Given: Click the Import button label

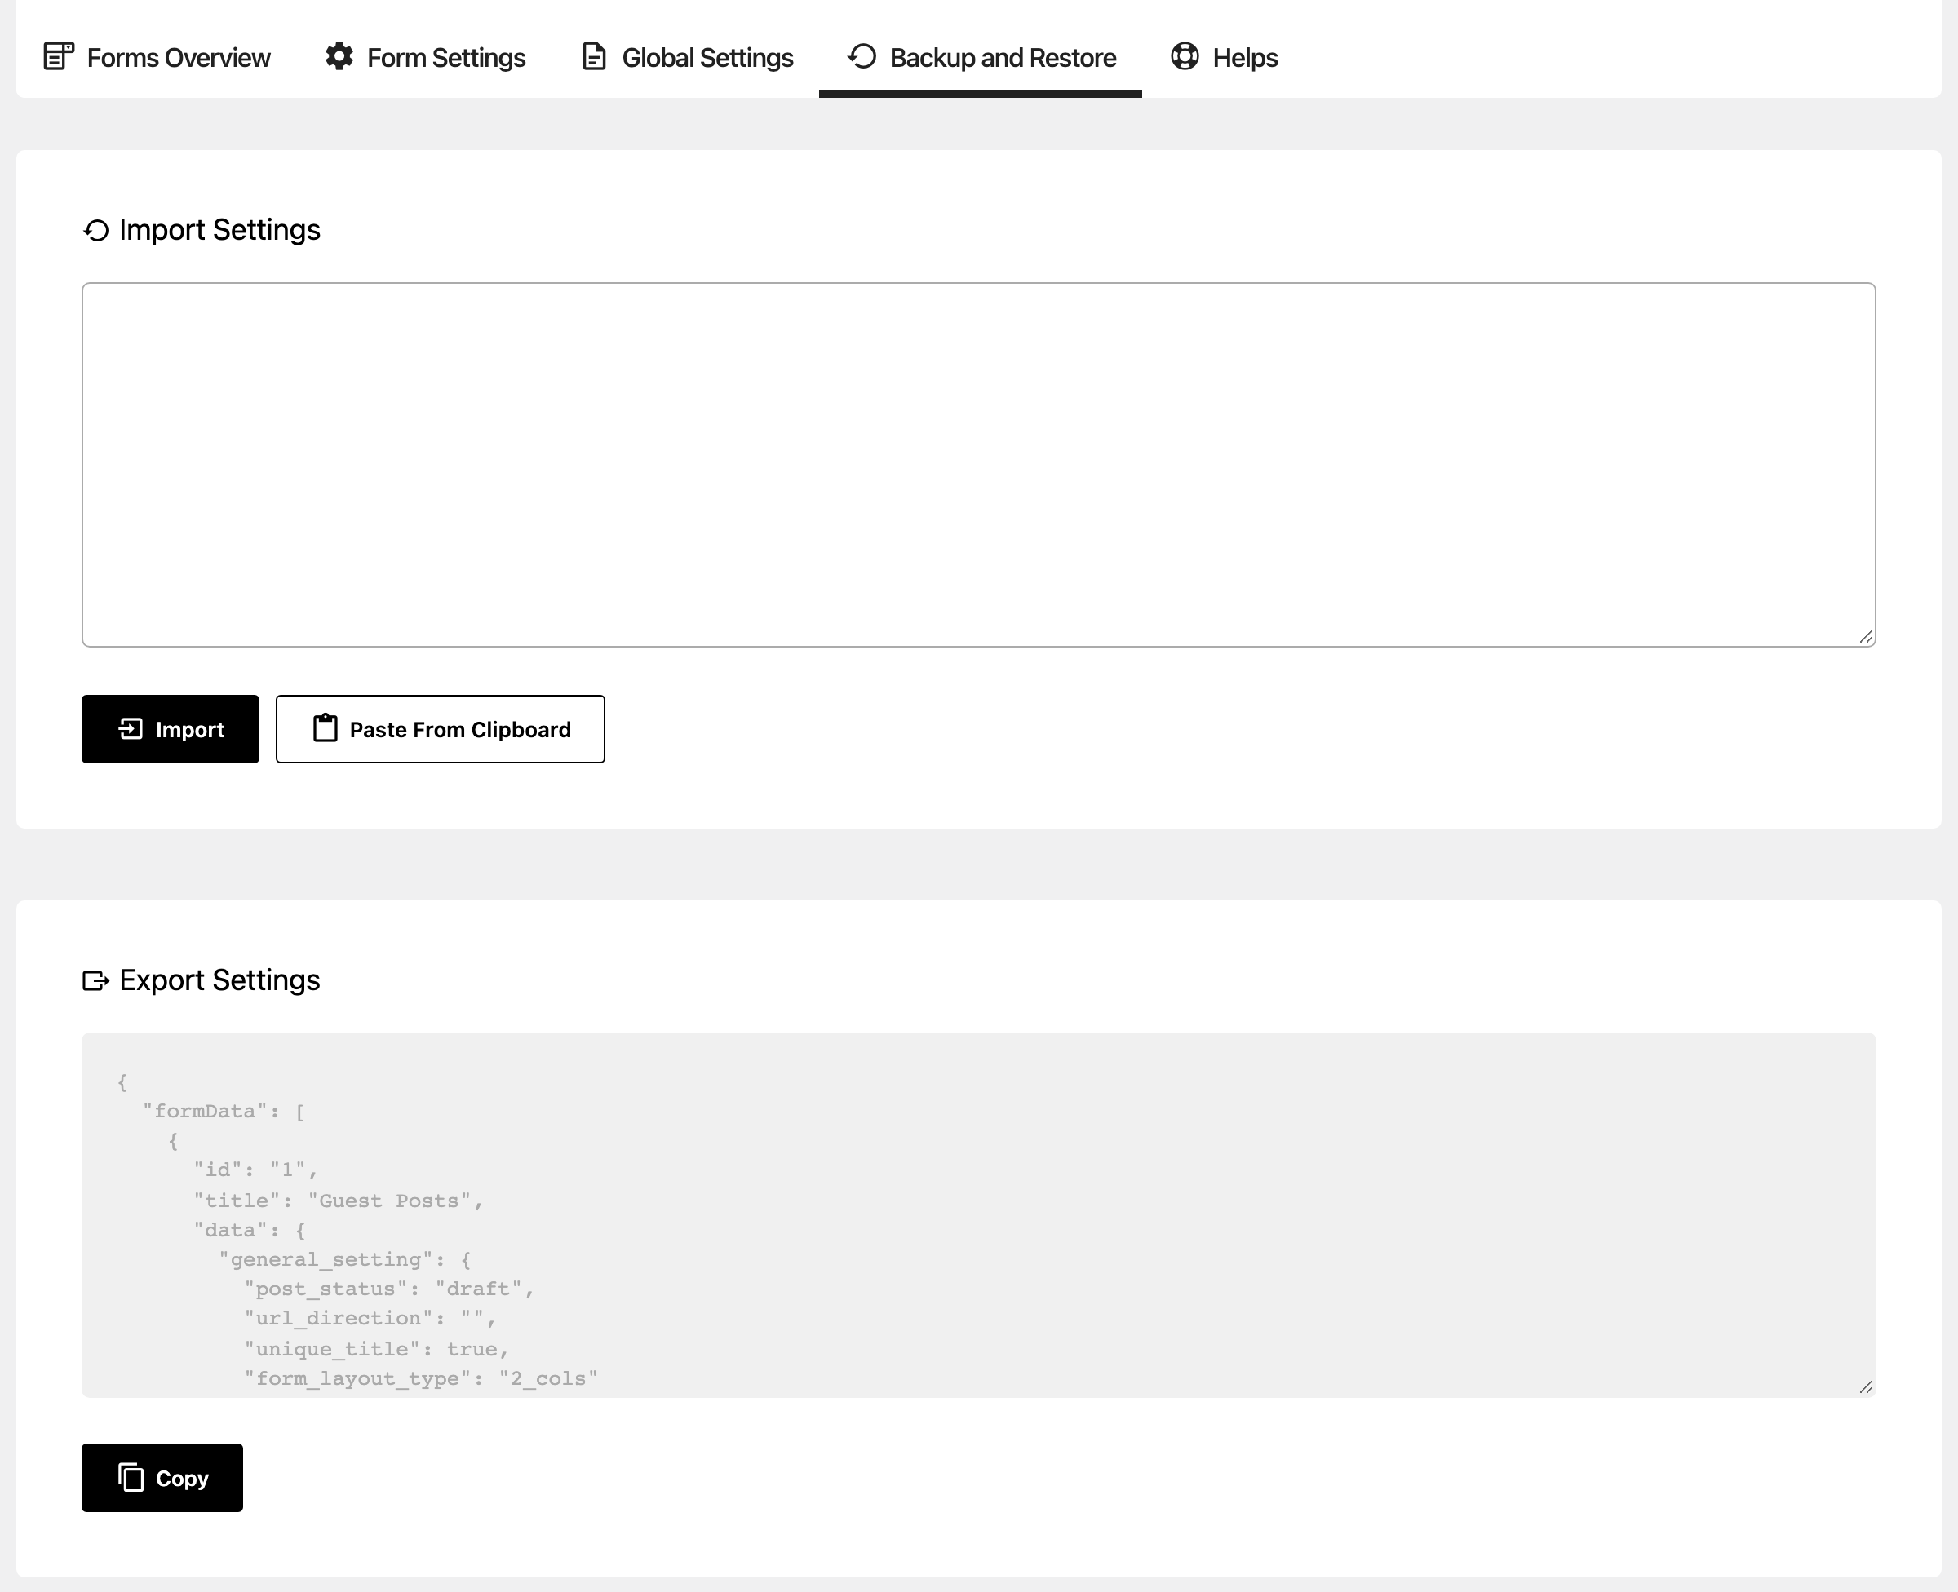Looking at the screenshot, I should (x=190, y=730).
